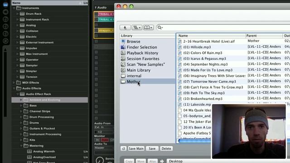This screenshot has height=163, width=290.
Task: Collapse the Mastering folder
Action: pyautogui.click(x=21, y=146)
